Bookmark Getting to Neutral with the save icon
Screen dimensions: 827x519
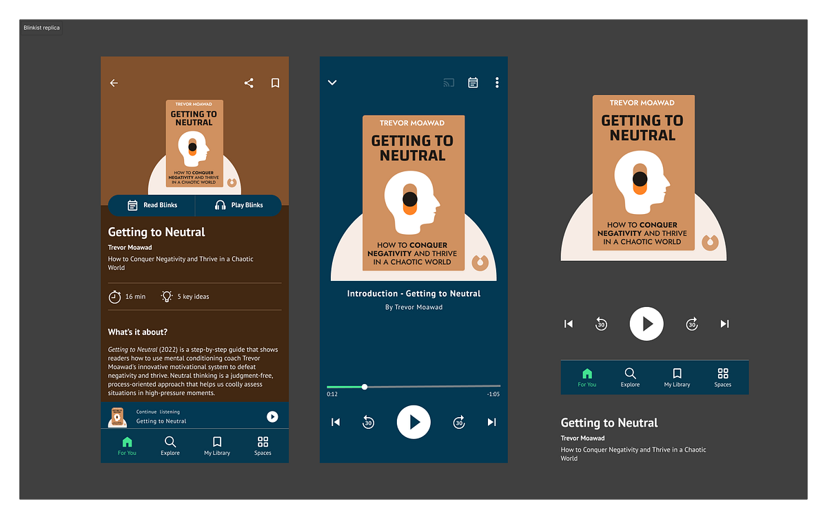pos(275,83)
